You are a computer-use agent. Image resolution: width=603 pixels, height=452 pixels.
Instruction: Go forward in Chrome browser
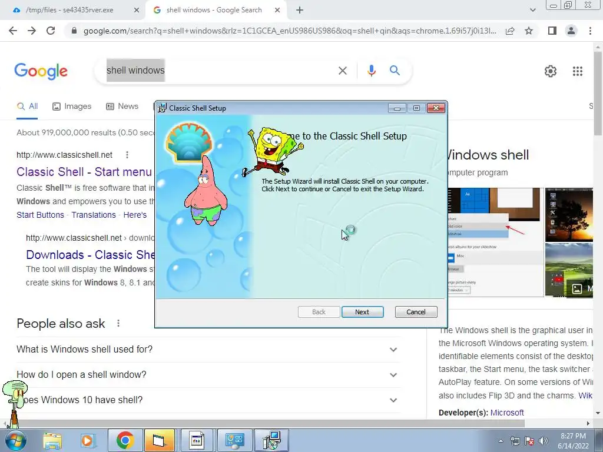tap(32, 31)
